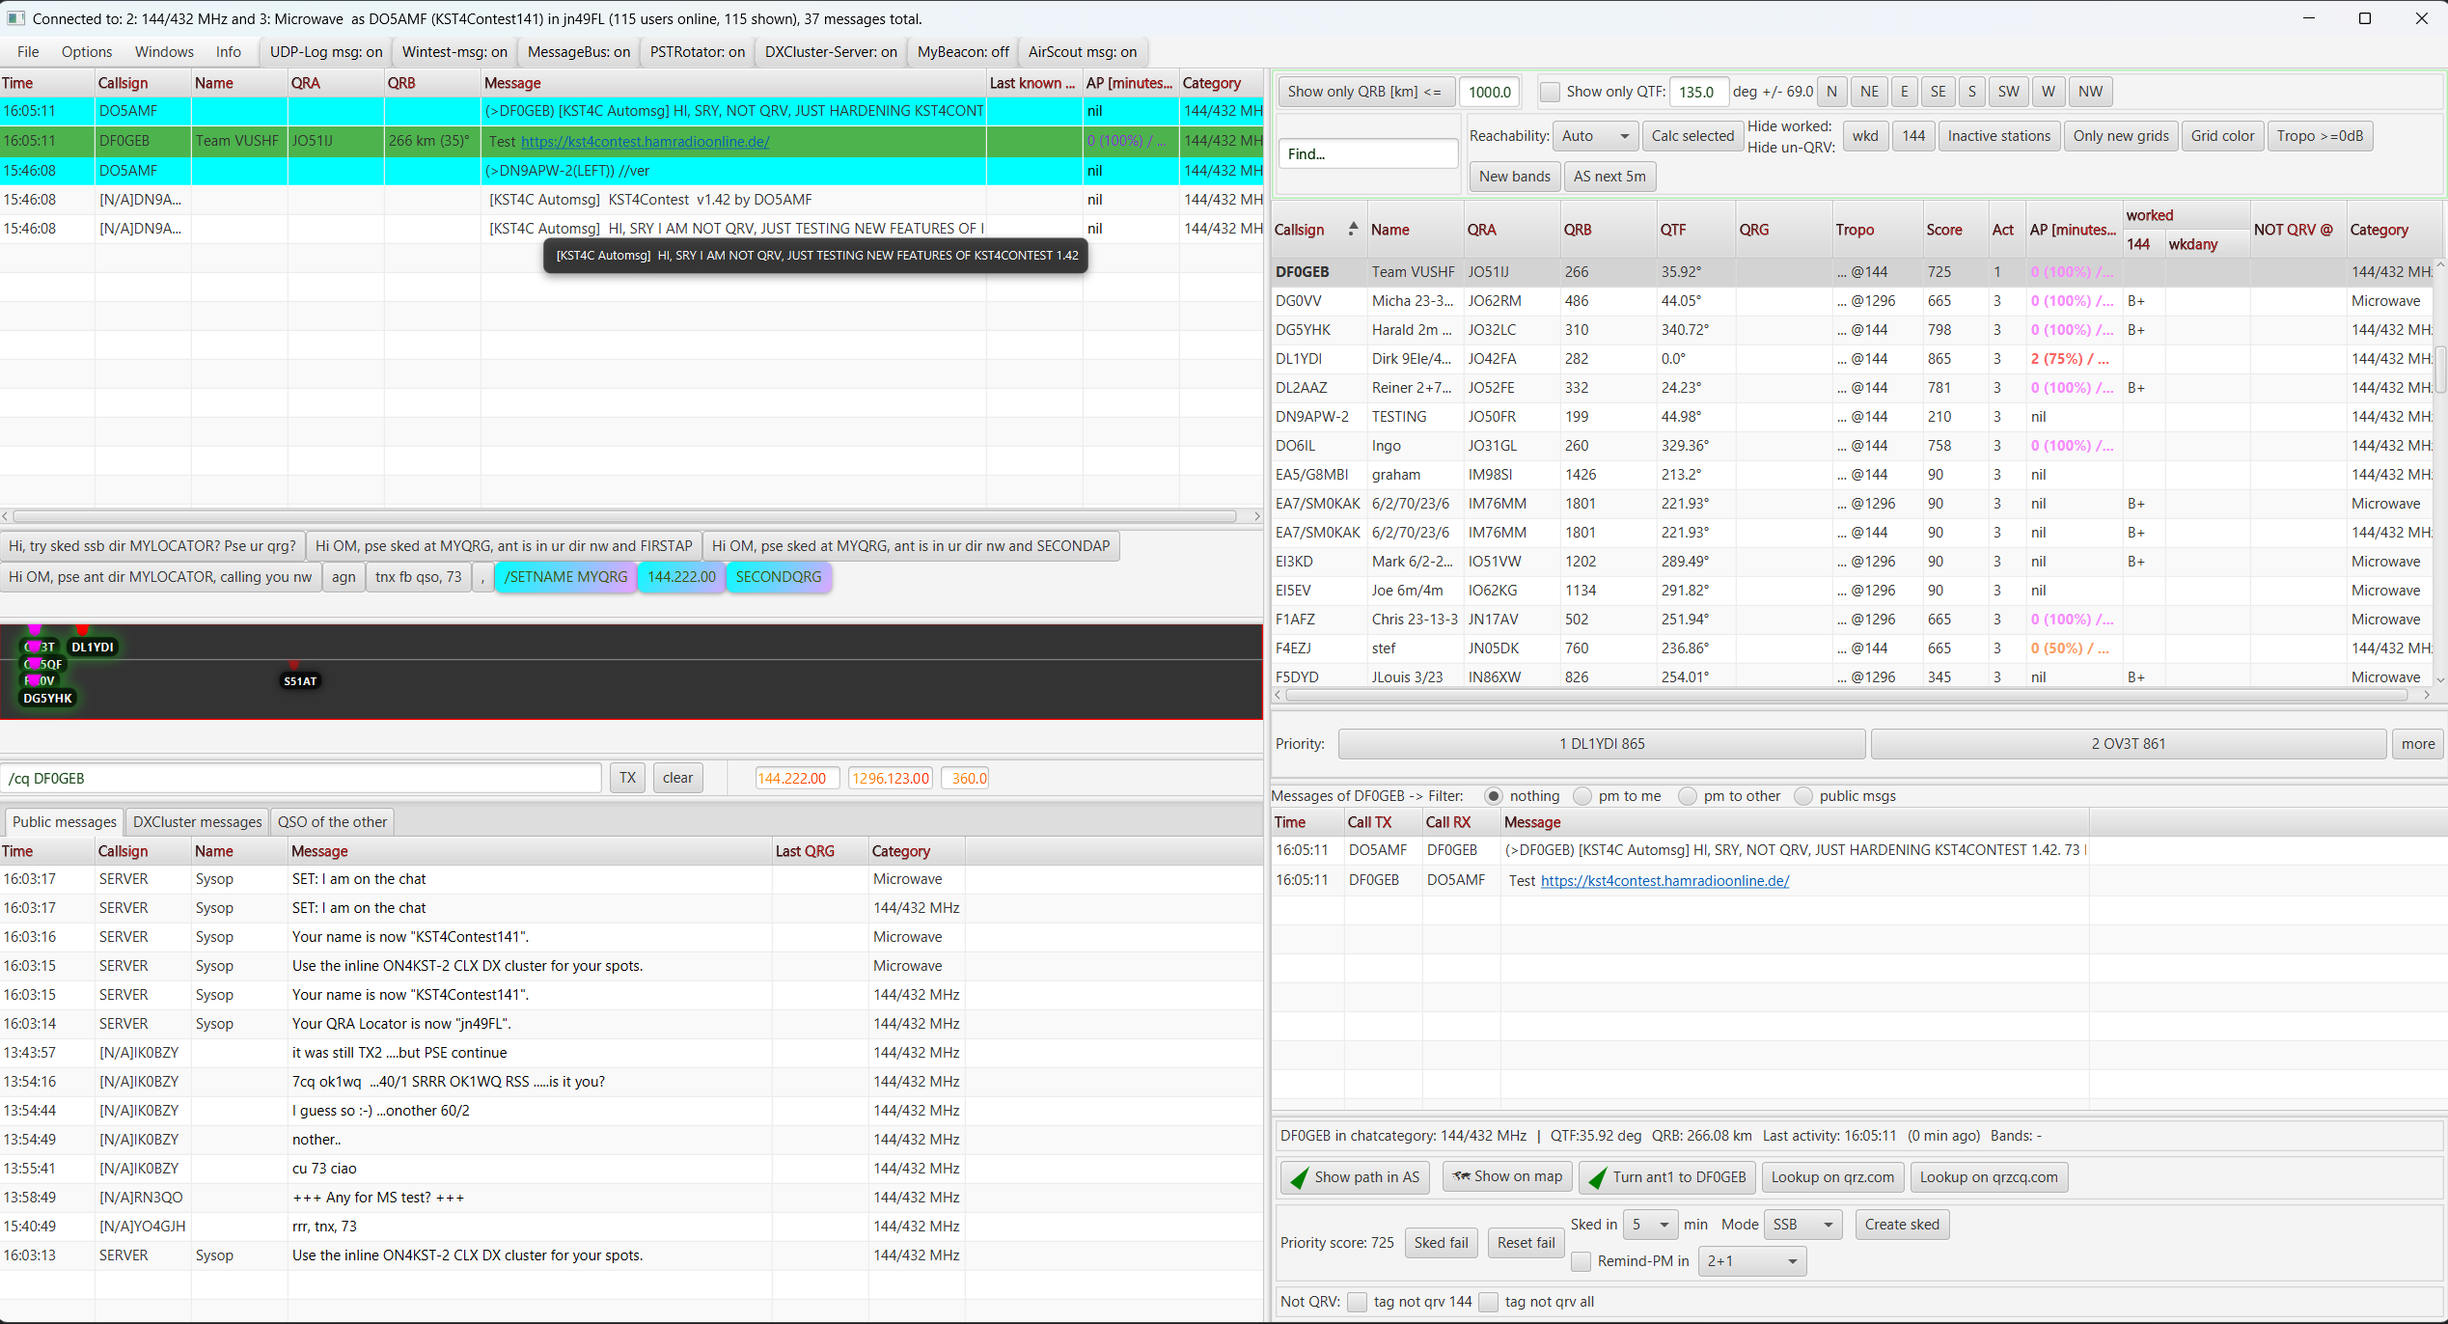Select the pm to me filter radio
This screenshot has width=2448, height=1324.
(1582, 796)
